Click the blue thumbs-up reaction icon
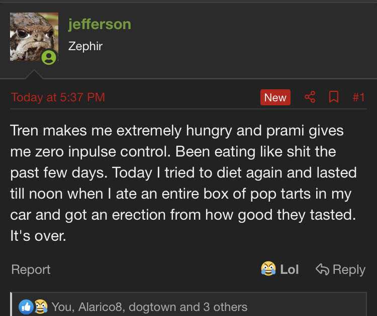The height and width of the screenshot is (316, 377). tap(25, 306)
